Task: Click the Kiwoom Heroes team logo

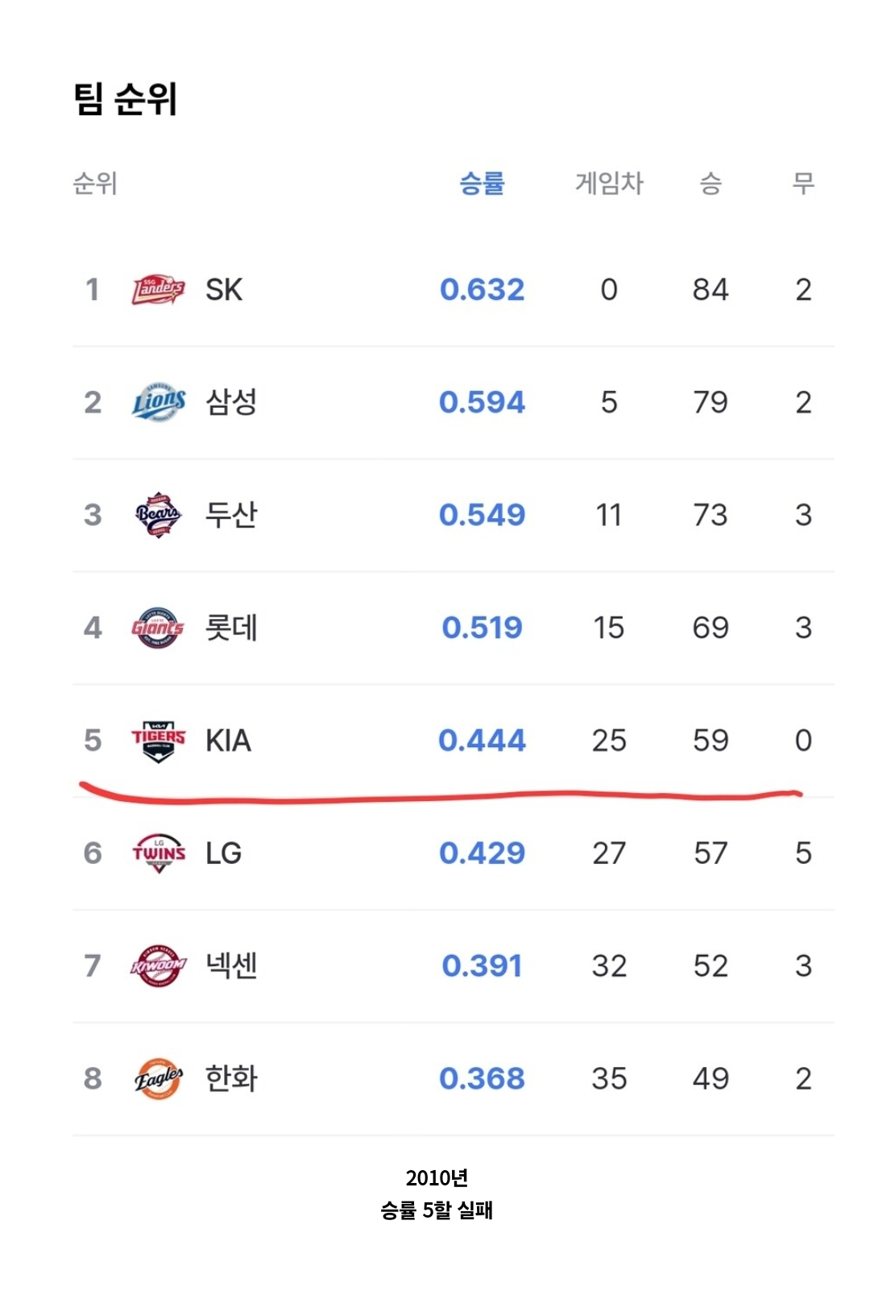Action: click(159, 966)
